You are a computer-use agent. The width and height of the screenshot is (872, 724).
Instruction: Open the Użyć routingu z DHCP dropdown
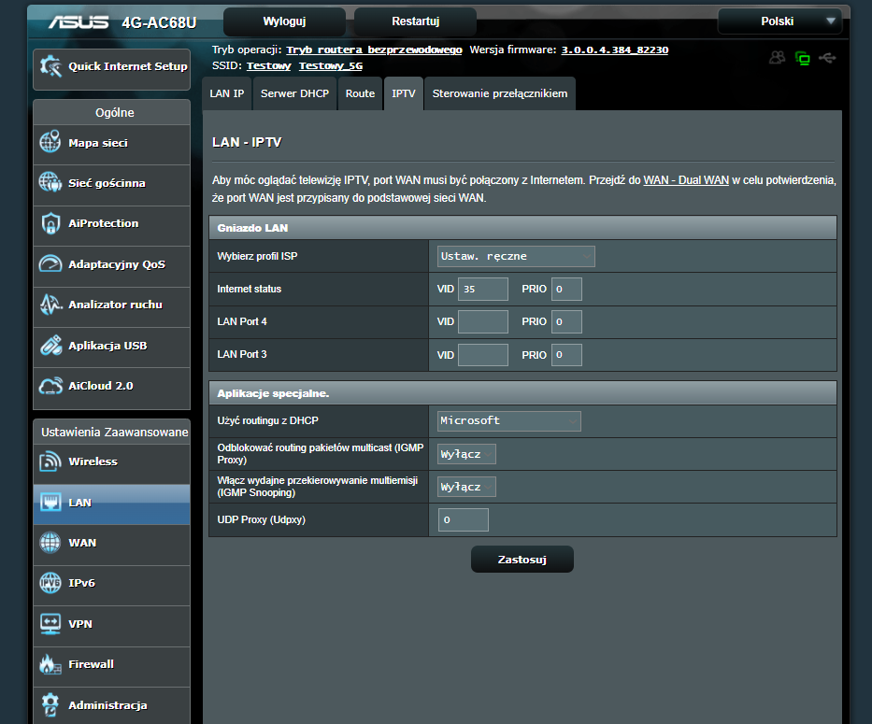pyautogui.click(x=509, y=421)
